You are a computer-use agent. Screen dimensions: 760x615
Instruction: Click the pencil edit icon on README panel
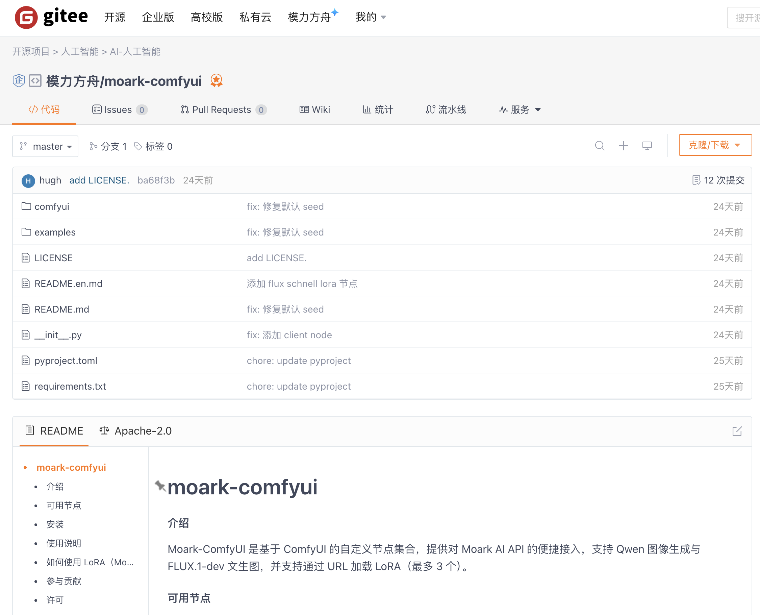[x=737, y=431]
